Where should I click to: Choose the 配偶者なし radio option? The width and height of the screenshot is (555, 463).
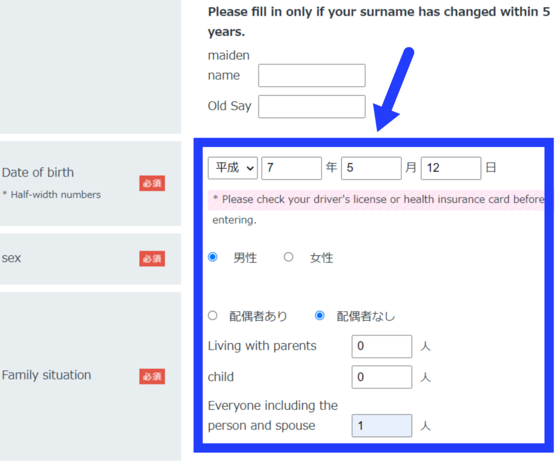[x=320, y=316]
